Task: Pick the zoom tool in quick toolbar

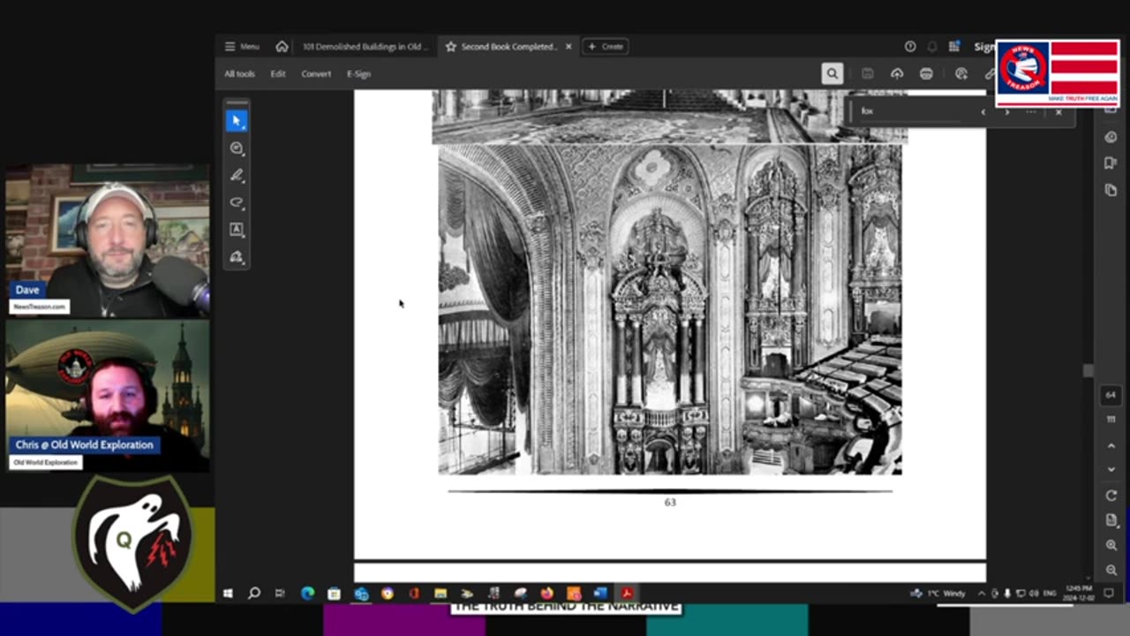Action: 236,148
